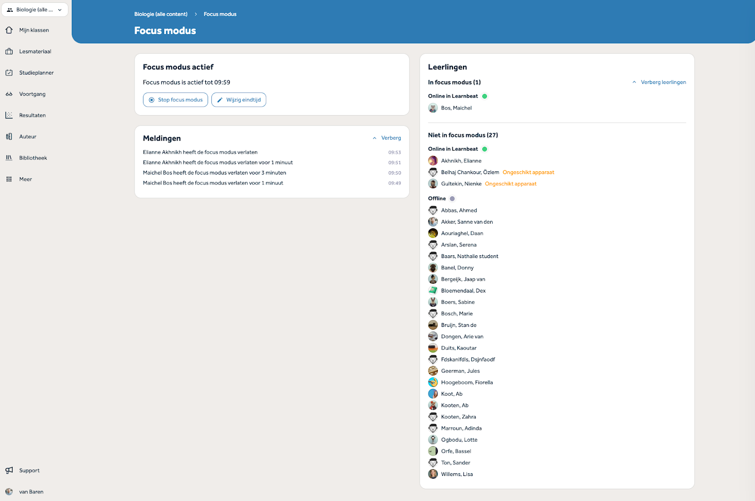Click the stop icon in Stop focus modus
This screenshot has width=755, height=501.
click(x=151, y=100)
